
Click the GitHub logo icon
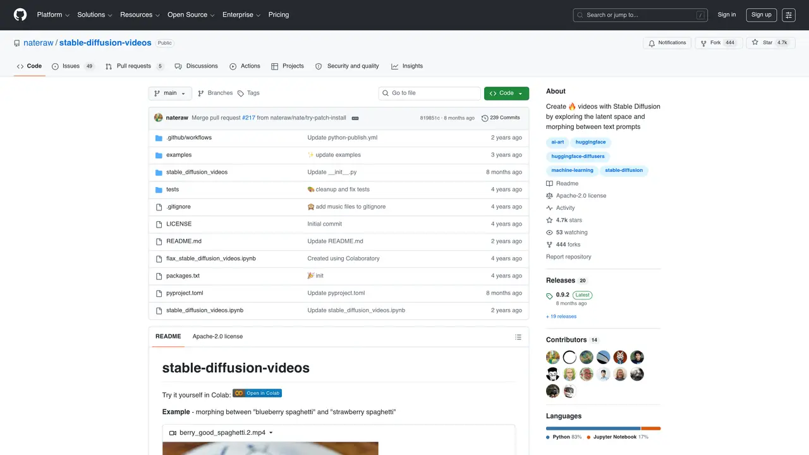pyautogui.click(x=20, y=15)
